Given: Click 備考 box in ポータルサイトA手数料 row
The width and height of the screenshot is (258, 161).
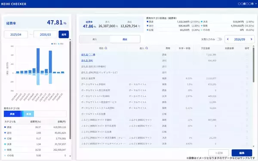Looking at the screenshot, I should click(247, 84).
